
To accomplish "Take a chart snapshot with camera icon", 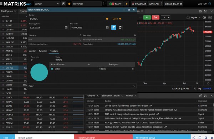I will coord(210,17).
